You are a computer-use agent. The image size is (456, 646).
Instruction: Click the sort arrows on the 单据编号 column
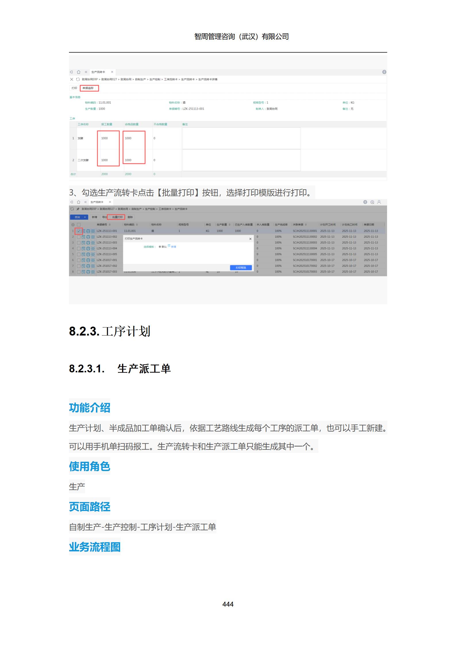109,225
